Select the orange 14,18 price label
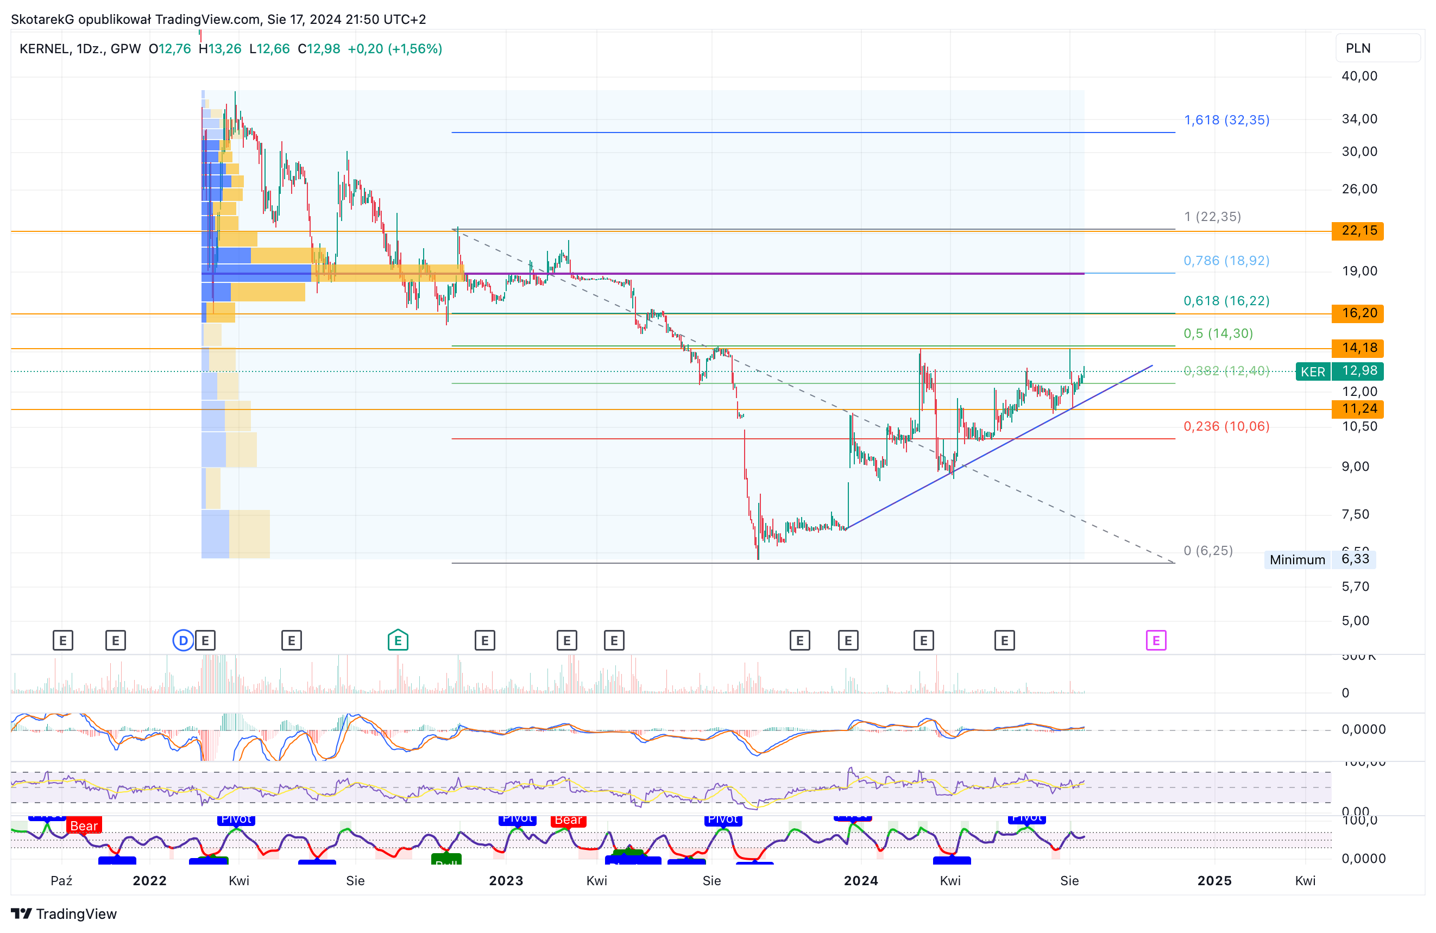The width and height of the screenshot is (1436, 933). pyautogui.click(x=1358, y=348)
